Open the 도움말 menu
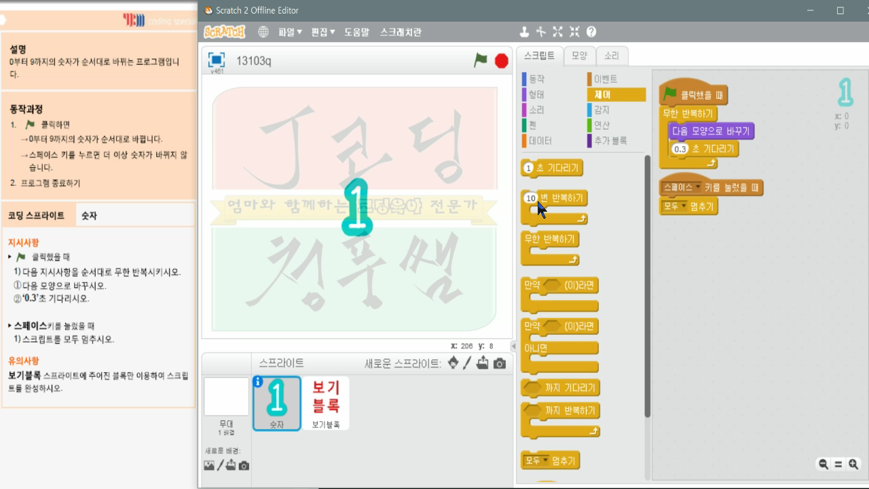 point(356,32)
